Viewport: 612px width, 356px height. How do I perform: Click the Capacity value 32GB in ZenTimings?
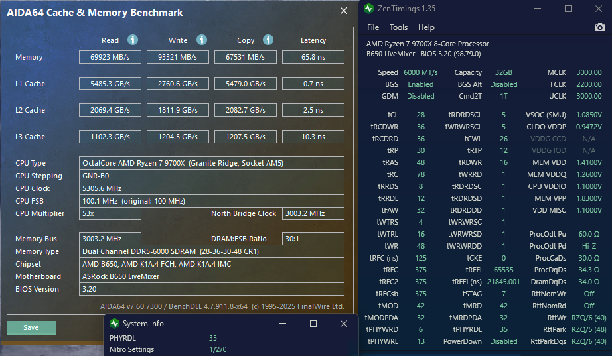point(504,72)
